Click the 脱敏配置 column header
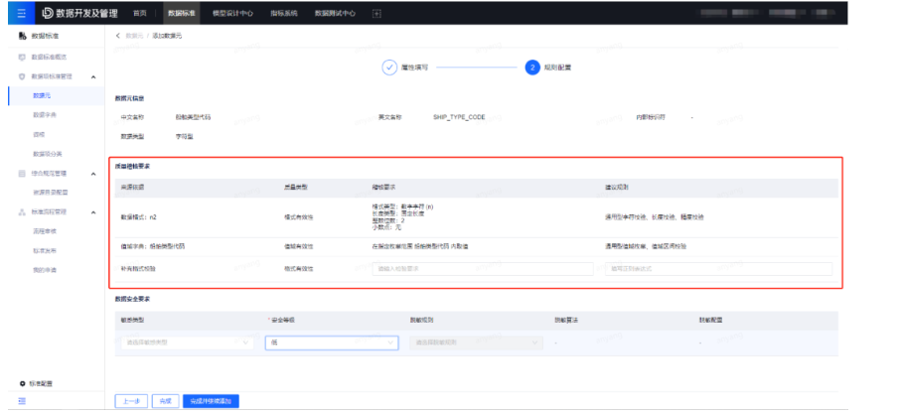This screenshot has height=415, width=902. pyautogui.click(x=710, y=320)
